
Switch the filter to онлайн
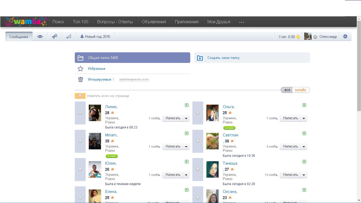[x=300, y=90]
